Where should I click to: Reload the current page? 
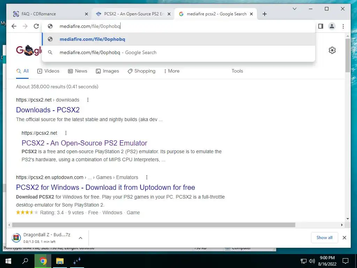point(36,26)
